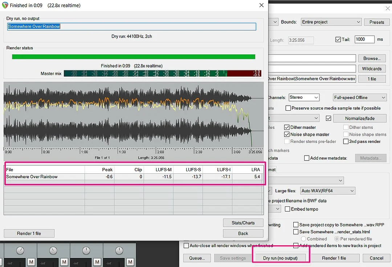Open Stats/Charts for the render
This screenshot has width=392, height=267.
click(x=243, y=223)
